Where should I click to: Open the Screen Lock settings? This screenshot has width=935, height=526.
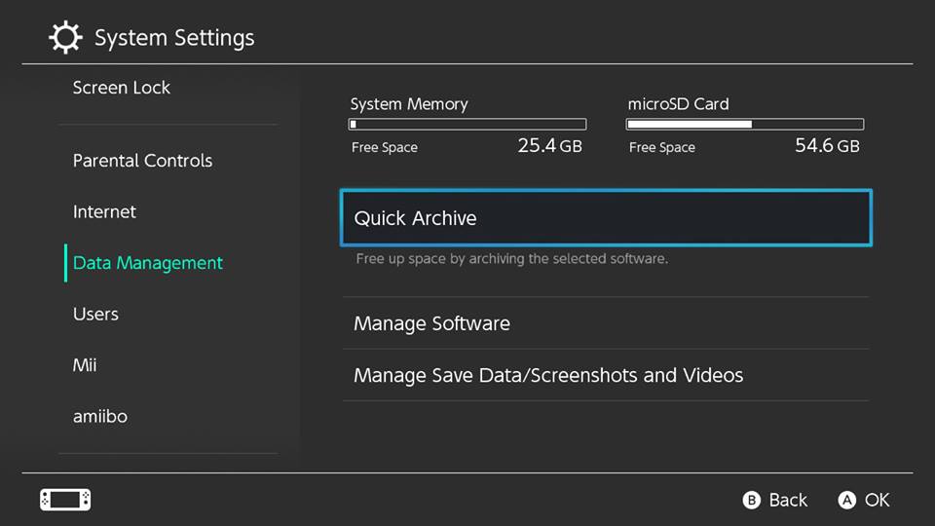point(122,88)
